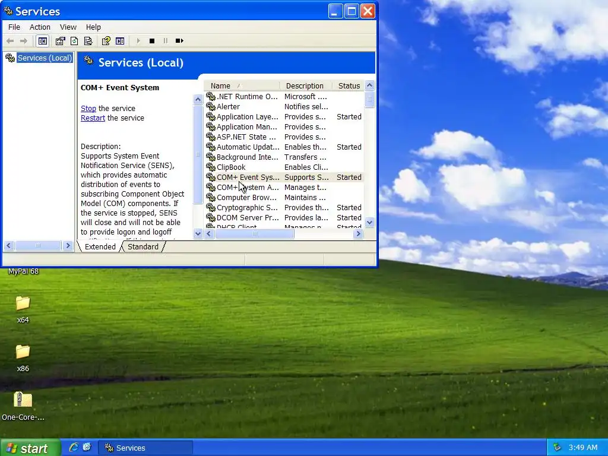Screen dimensions: 608x456
Task: Click the Export List toolbar icon
Action: point(88,41)
